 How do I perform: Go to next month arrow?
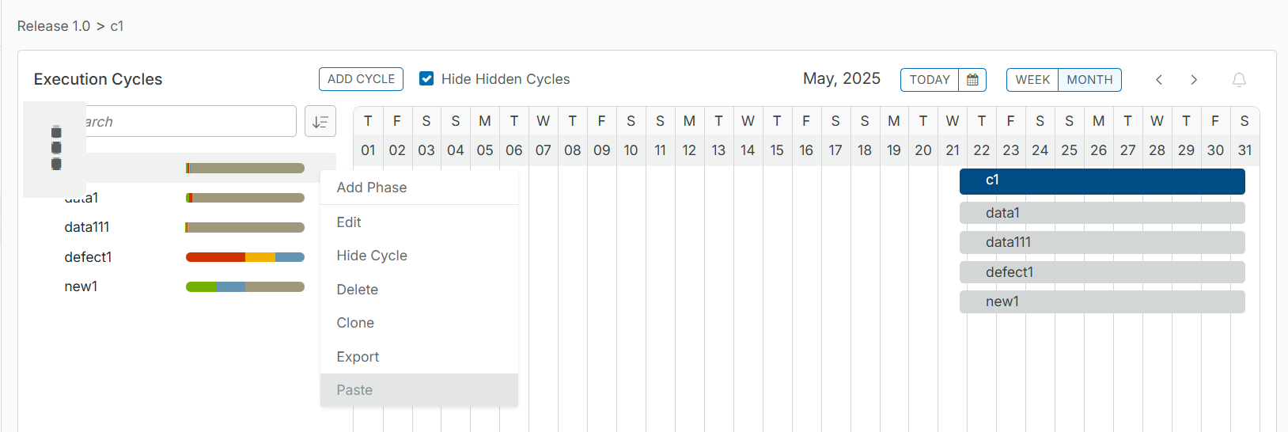pyautogui.click(x=1194, y=80)
